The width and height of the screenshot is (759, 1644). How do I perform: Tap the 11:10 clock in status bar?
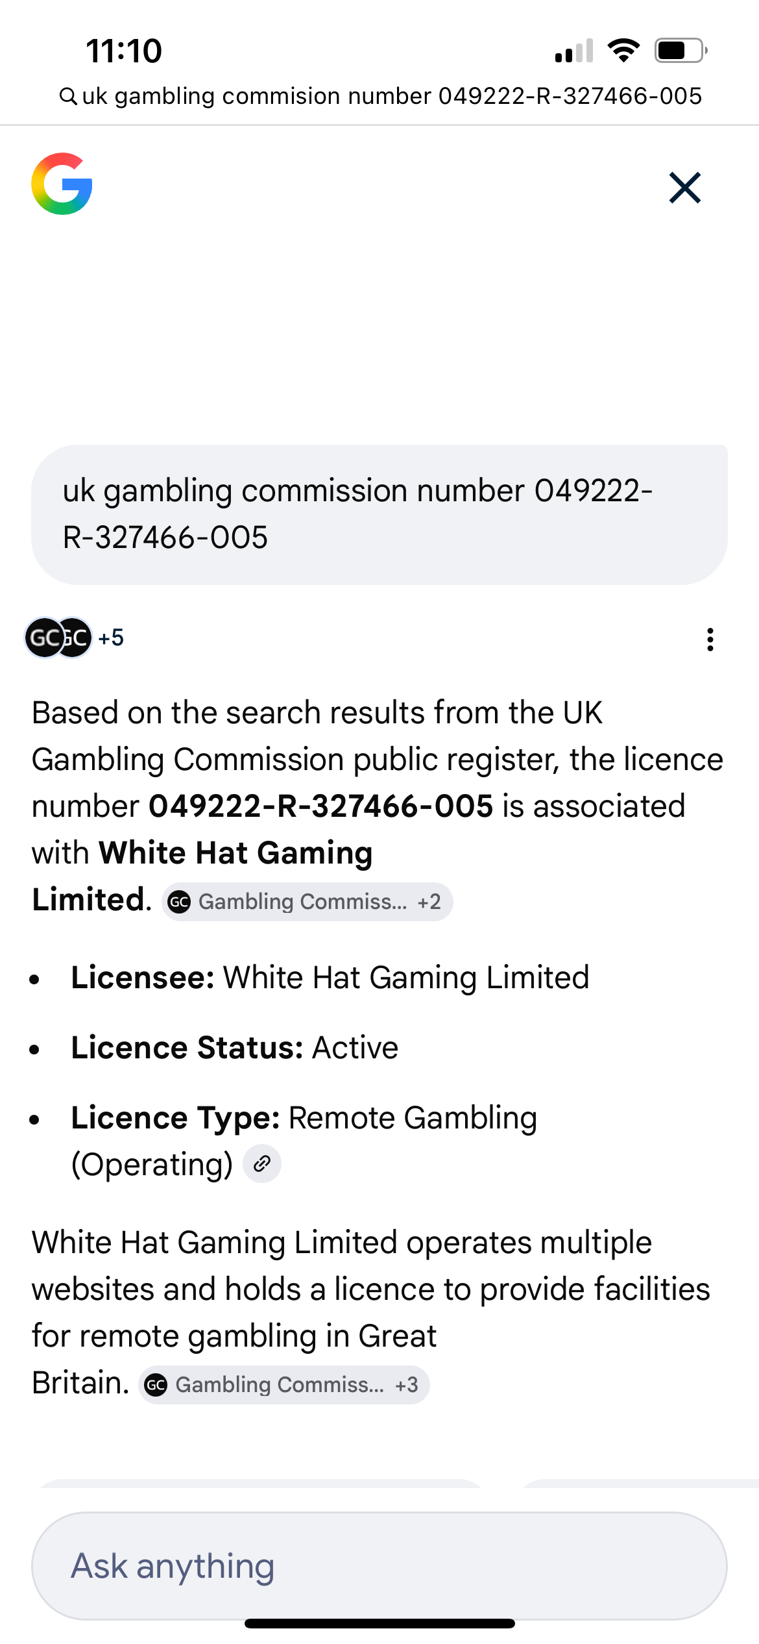(x=124, y=51)
